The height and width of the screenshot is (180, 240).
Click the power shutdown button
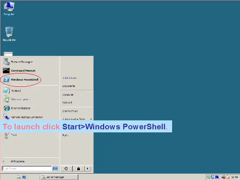pyautogui.click(x=66, y=168)
